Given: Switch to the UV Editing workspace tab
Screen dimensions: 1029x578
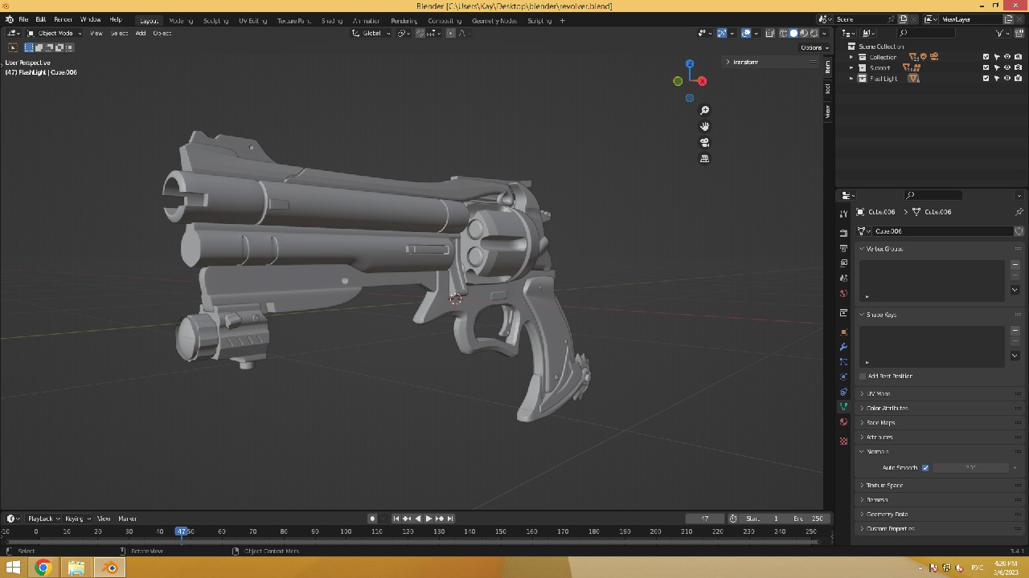Looking at the screenshot, I should (x=253, y=20).
